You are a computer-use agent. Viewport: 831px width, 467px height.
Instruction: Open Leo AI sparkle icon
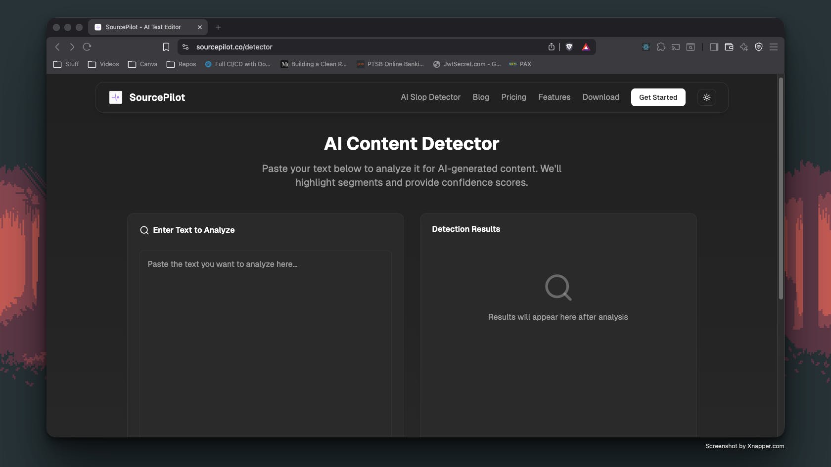pyautogui.click(x=744, y=47)
